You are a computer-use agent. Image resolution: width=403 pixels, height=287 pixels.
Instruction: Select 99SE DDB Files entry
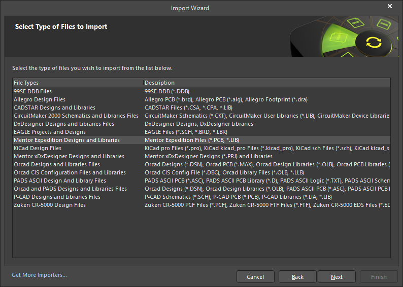32,91
